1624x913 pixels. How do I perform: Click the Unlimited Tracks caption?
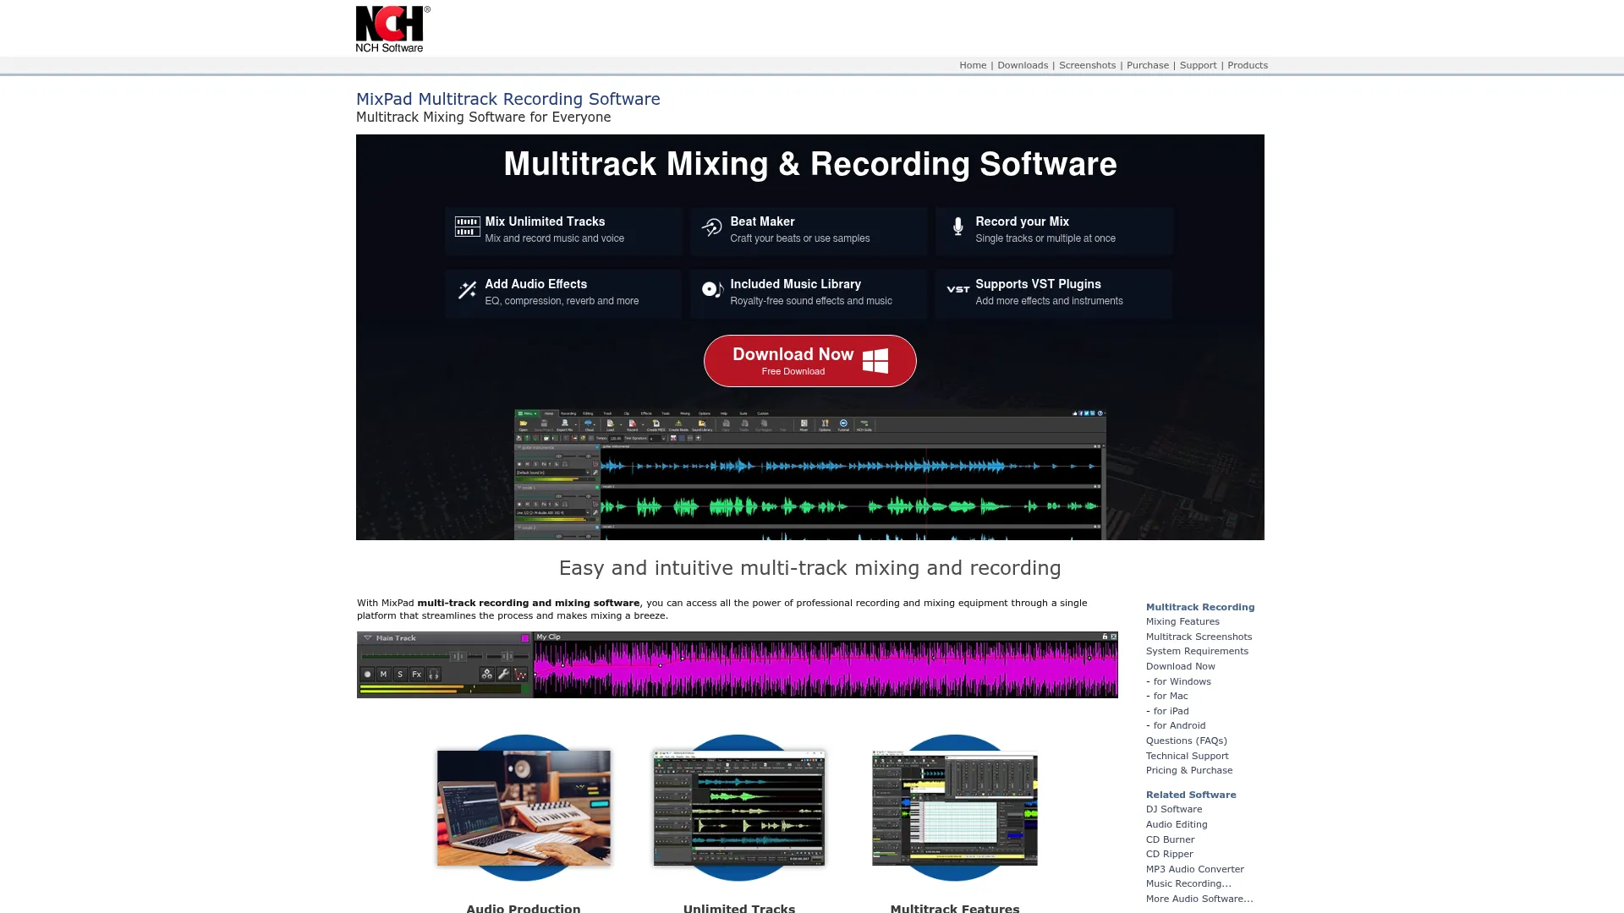738,908
